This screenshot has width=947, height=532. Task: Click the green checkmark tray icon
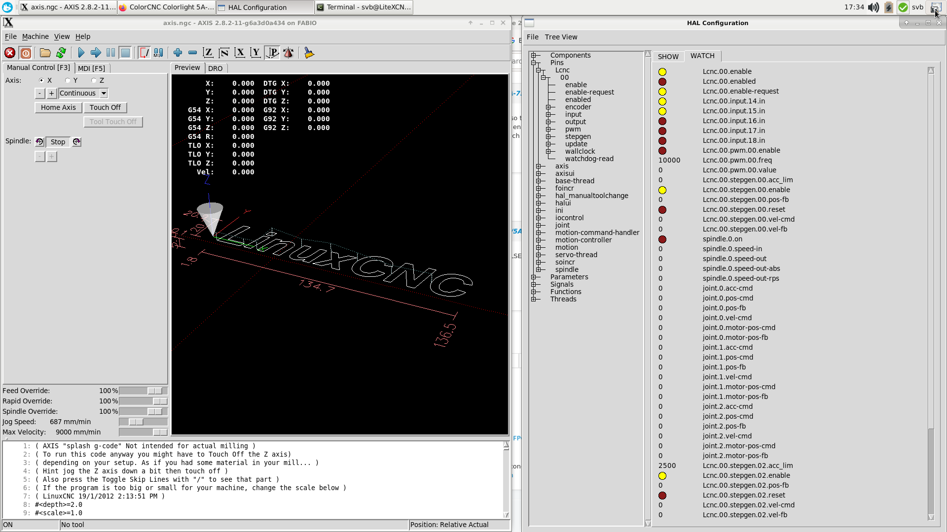point(903,7)
